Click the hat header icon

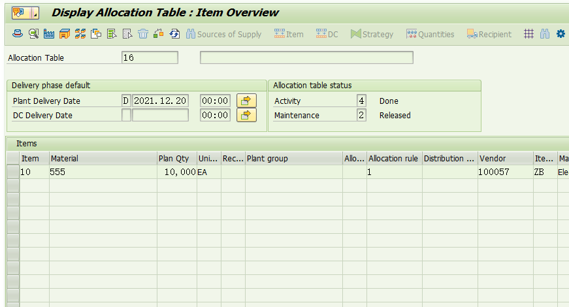click(18, 34)
